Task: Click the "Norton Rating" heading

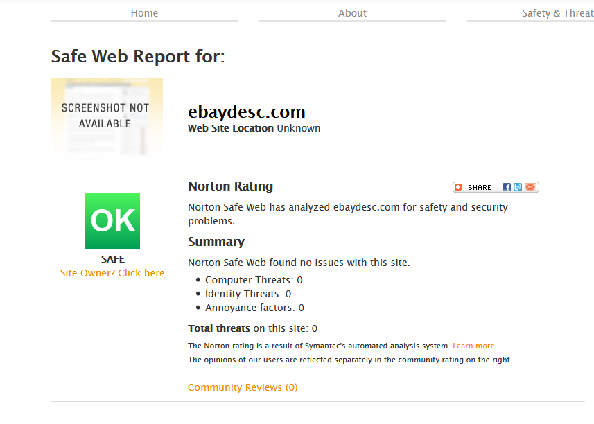Action: coord(230,186)
